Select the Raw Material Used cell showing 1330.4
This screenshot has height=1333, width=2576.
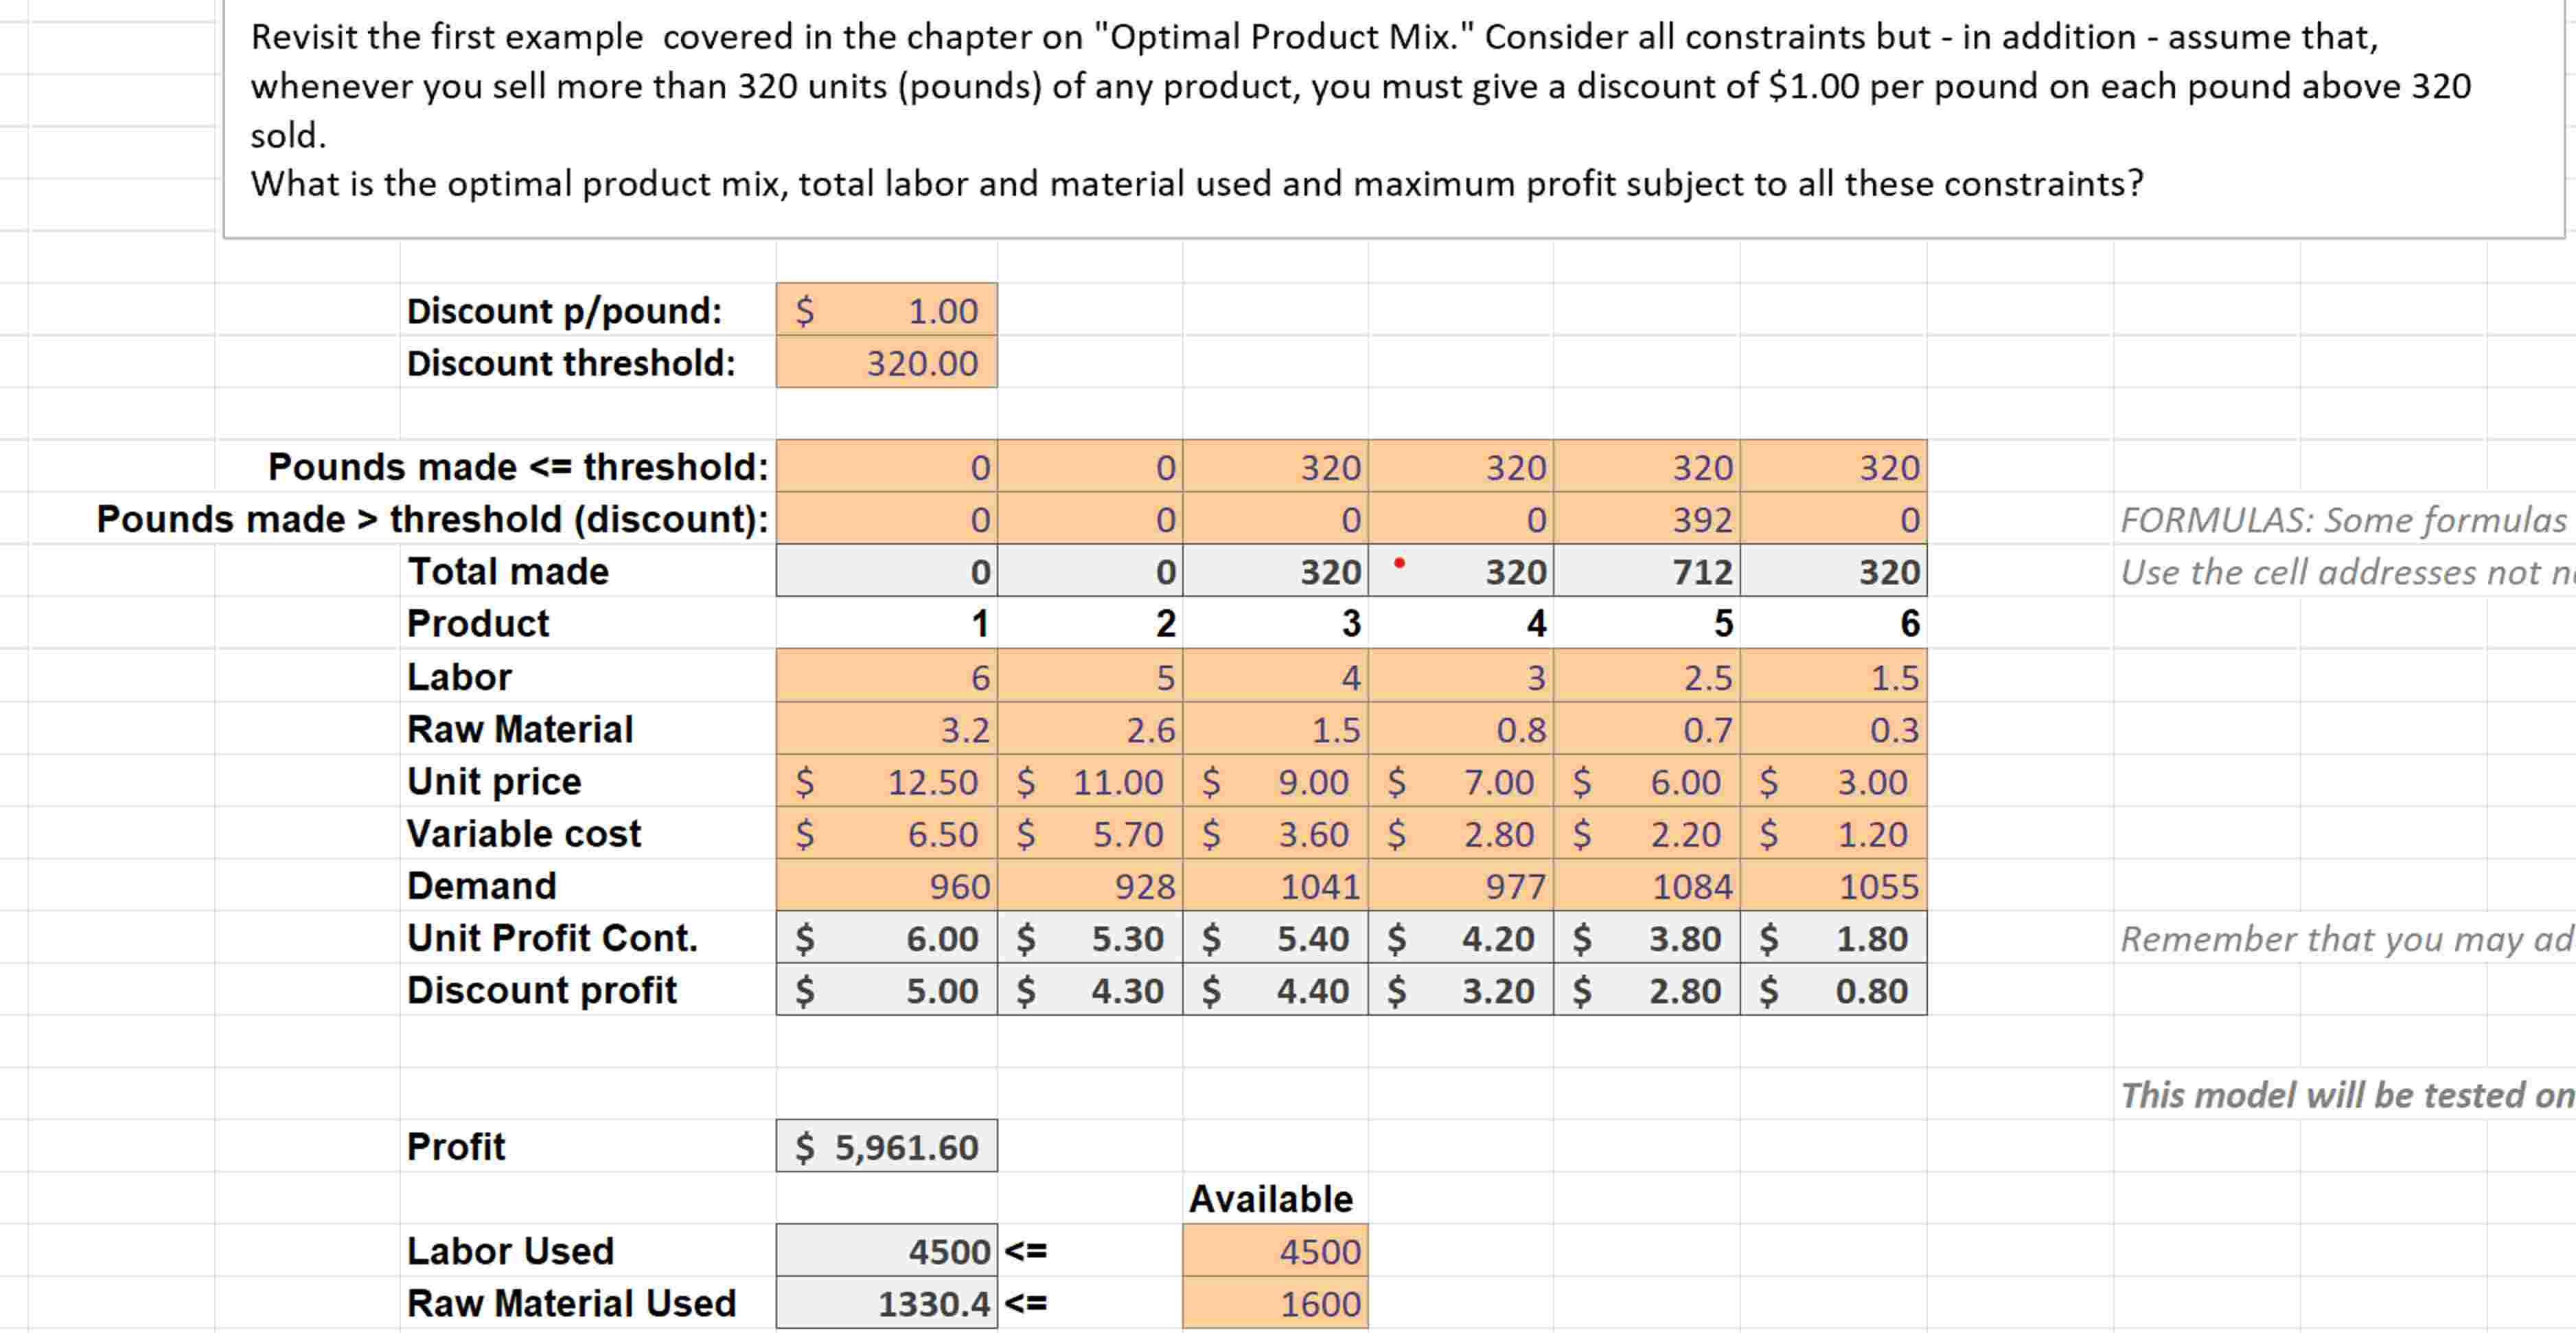tap(886, 1302)
